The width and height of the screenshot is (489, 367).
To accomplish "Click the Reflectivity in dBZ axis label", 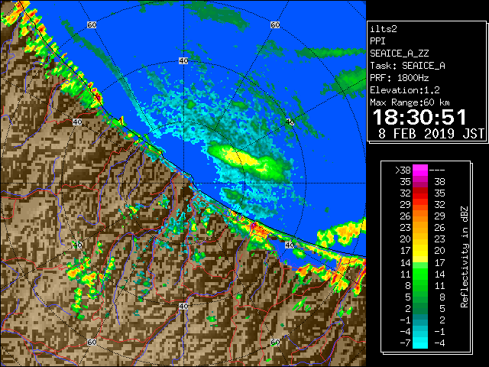I will coord(465,257).
